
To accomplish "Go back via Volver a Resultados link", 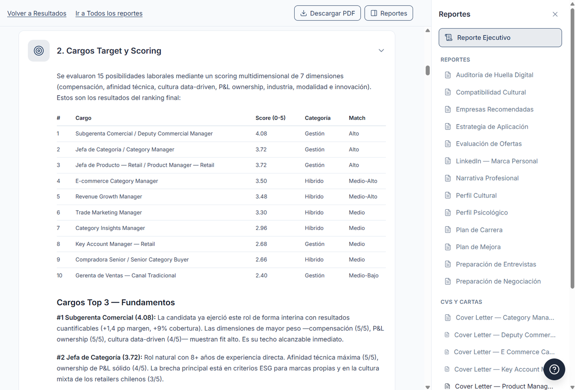I will (37, 13).
